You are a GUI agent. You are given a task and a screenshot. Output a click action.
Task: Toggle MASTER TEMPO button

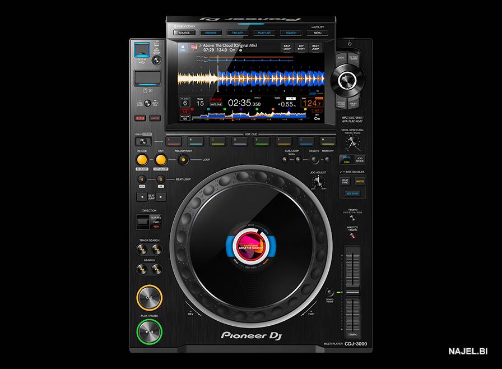click(x=352, y=236)
